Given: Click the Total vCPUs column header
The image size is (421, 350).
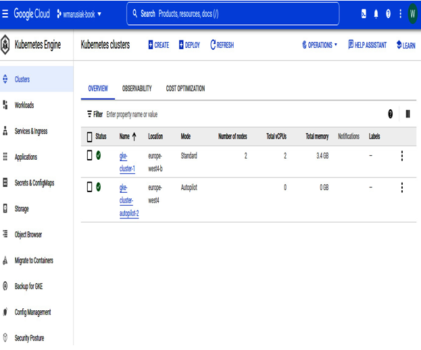Looking at the screenshot, I should click(x=276, y=136).
